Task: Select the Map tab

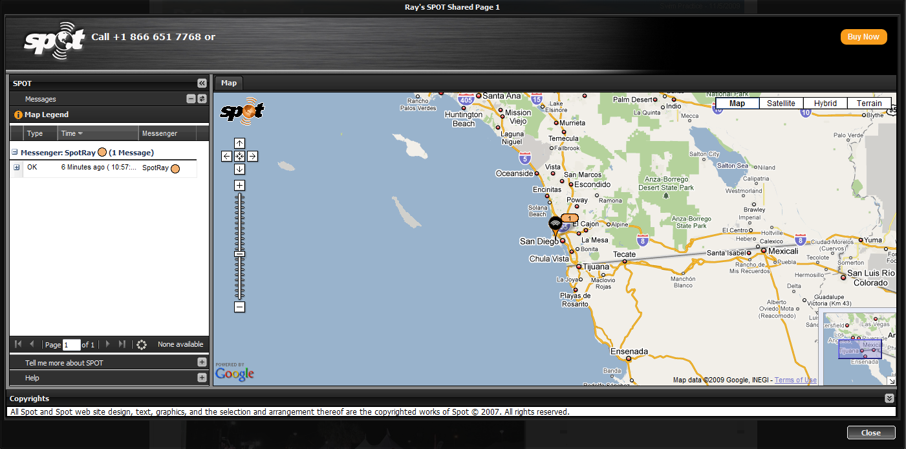Action: tap(229, 83)
